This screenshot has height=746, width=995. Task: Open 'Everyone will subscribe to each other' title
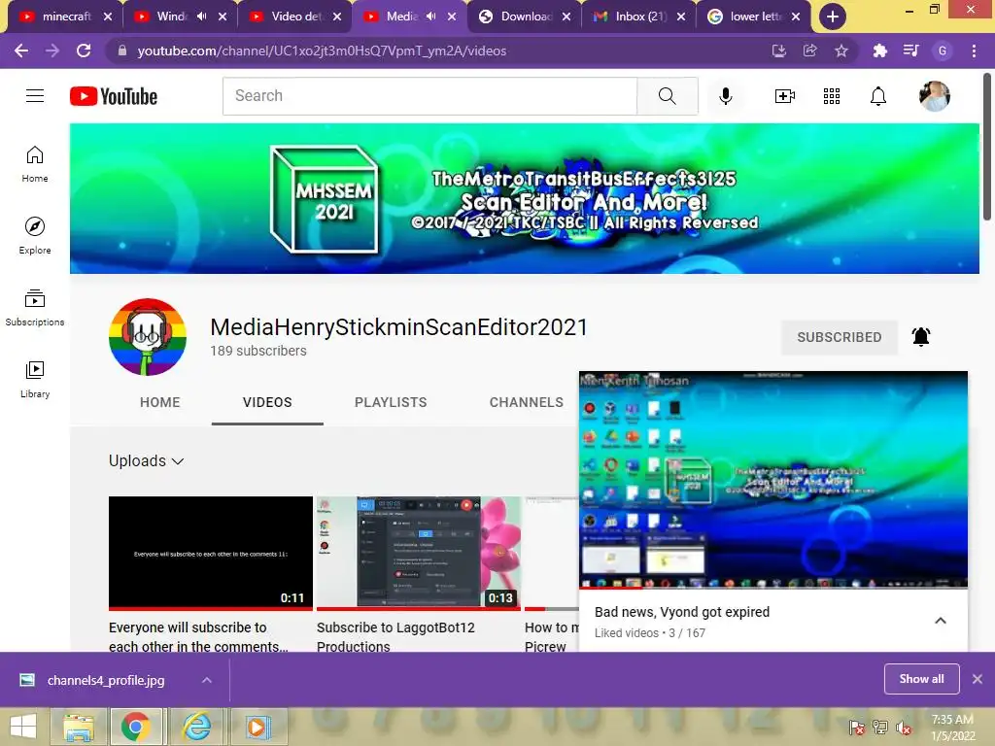[x=198, y=636]
